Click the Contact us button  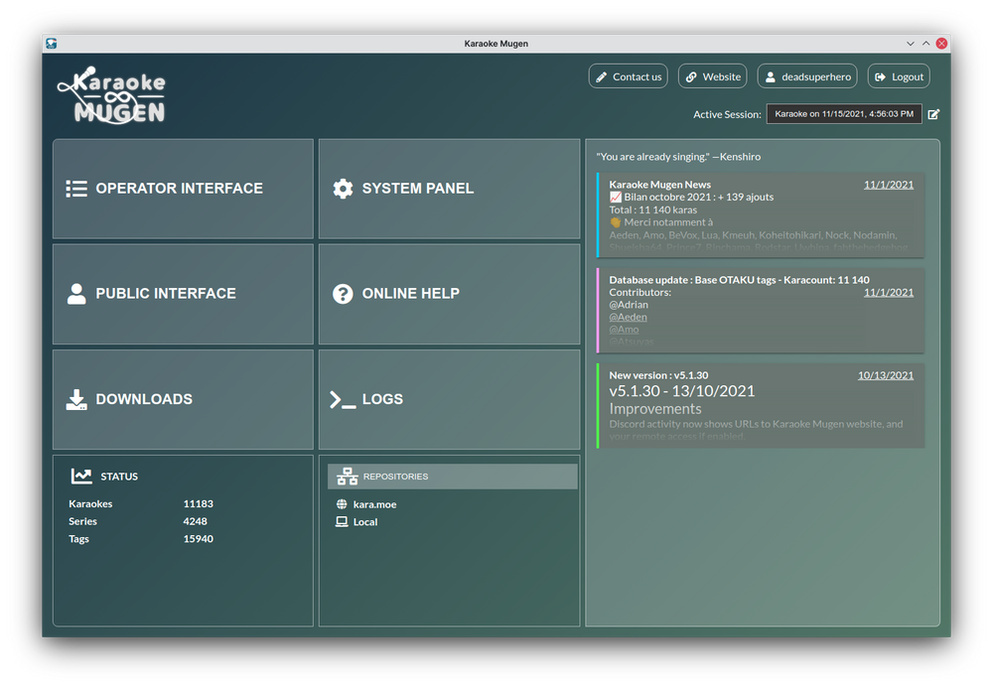point(629,76)
